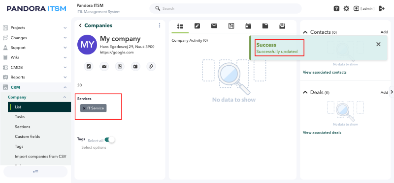Remove the IT Service tag with its x
394x183 pixels.
pyautogui.click(x=84, y=108)
